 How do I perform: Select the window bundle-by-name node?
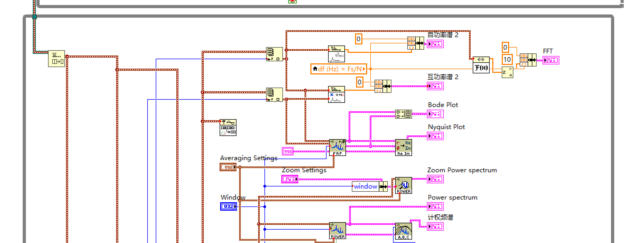point(370,186)
